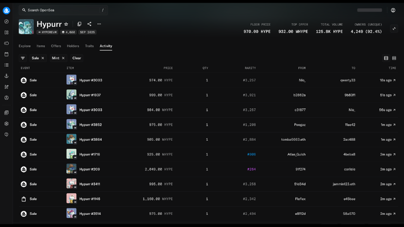View buyer carlisle profile

[x=349, y=169]
